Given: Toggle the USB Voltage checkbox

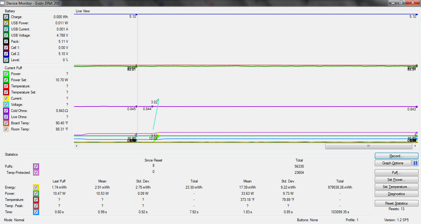Looking at the screenshot, I should coord(6,35).
